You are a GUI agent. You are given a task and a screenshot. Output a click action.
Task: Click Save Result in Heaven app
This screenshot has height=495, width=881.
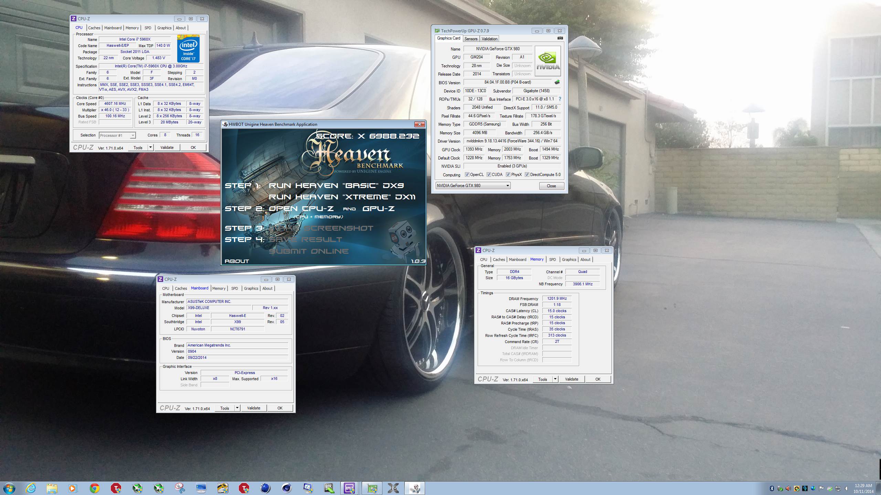click(305, 240)
